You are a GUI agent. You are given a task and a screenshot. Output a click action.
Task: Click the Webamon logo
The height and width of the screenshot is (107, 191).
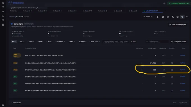(x=16, y=3)
